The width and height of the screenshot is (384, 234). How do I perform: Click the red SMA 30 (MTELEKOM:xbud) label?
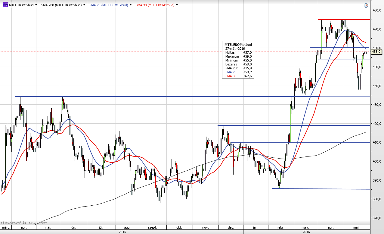pos(155,5)
